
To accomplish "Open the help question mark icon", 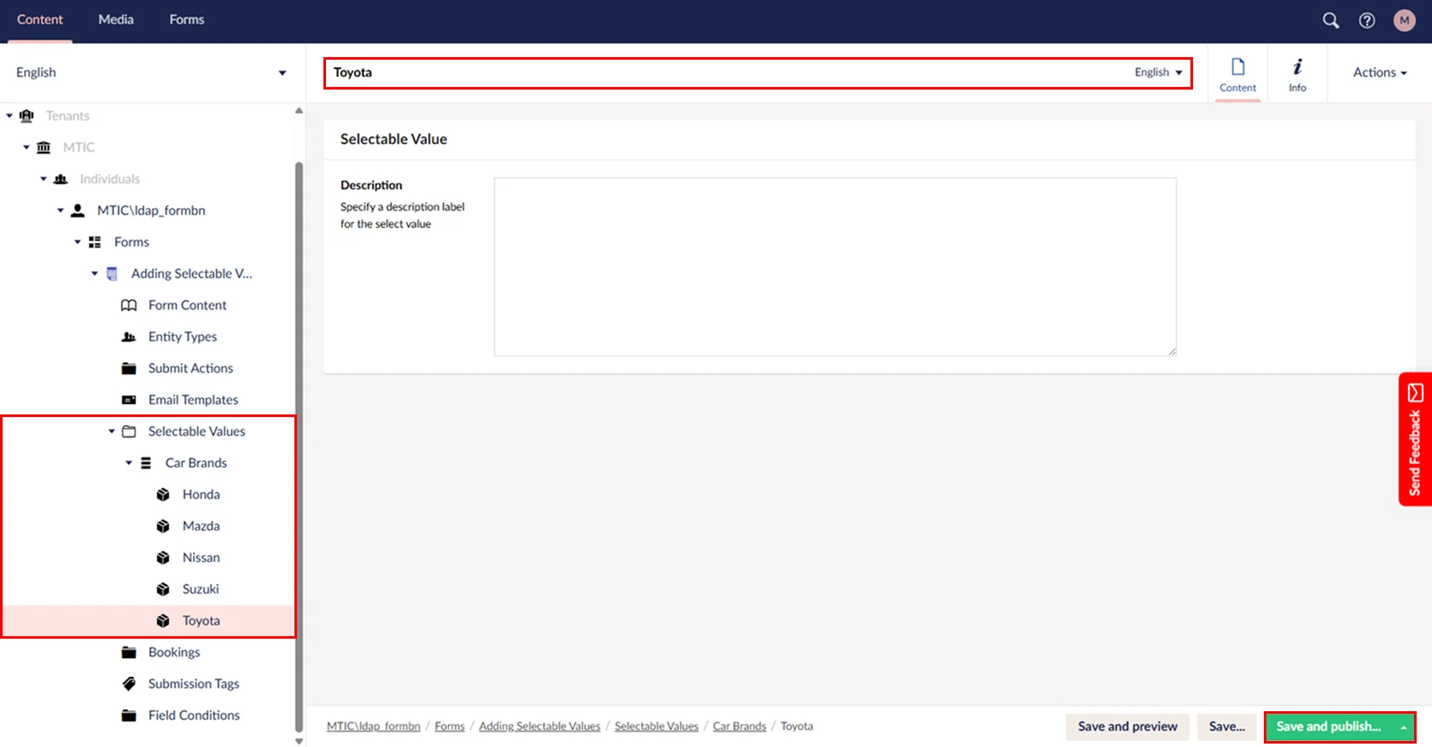I will tap(1366, 20).
